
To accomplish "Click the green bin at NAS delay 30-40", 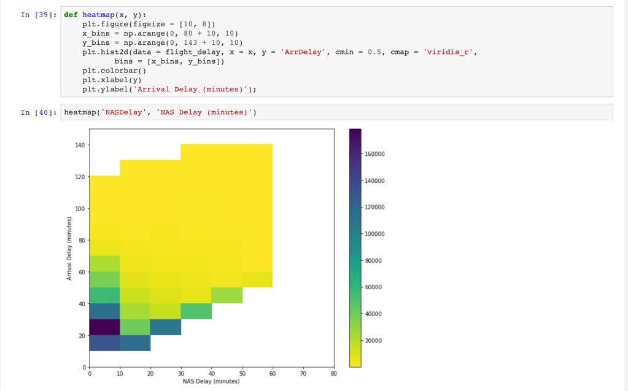I will tap(196, 311).
